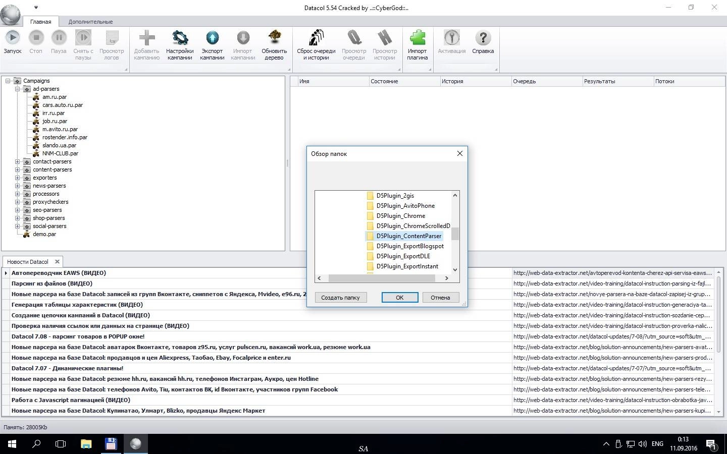Expand the contact-parsers folder
The width and height of the screenshot is (727, 454).
(18, 161)
